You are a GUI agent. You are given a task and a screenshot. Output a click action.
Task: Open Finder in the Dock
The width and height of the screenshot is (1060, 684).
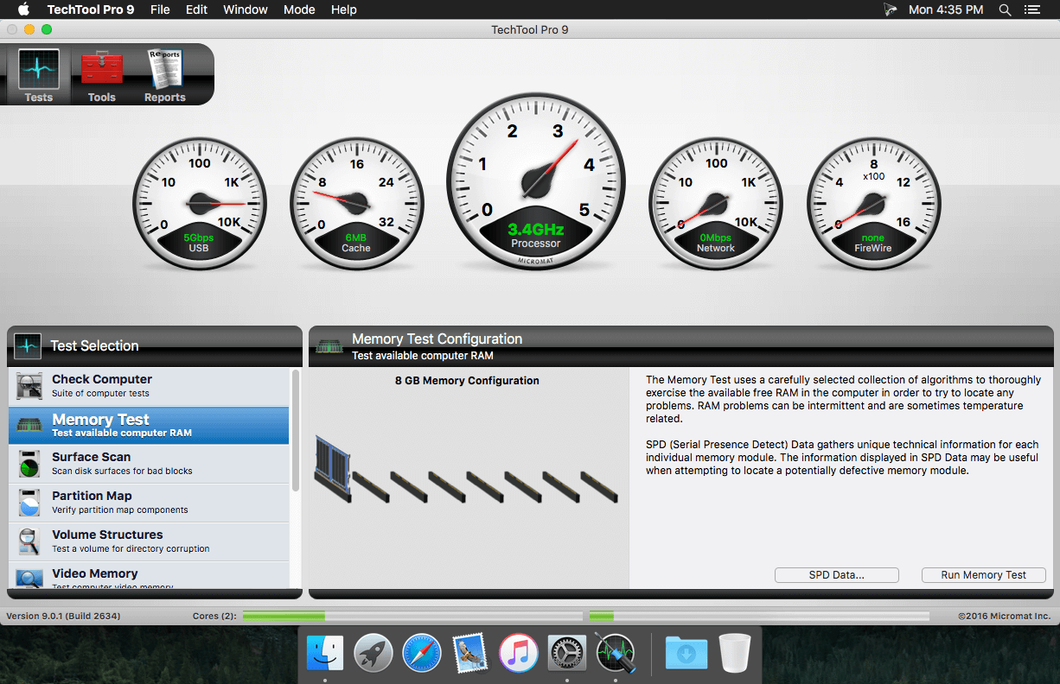325,653
